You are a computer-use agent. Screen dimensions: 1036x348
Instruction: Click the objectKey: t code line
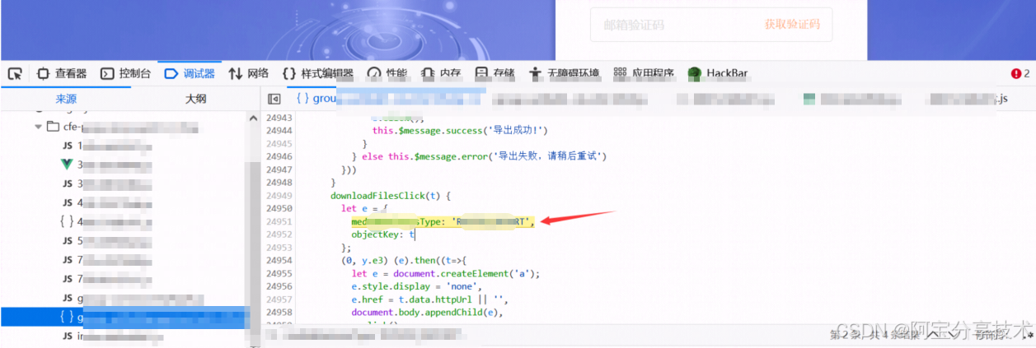click(383, 234)
